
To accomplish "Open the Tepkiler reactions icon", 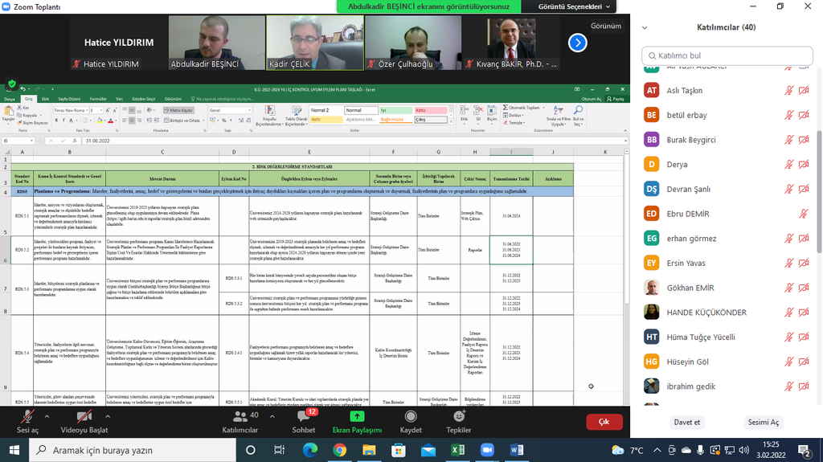I will tap(459, 417).
